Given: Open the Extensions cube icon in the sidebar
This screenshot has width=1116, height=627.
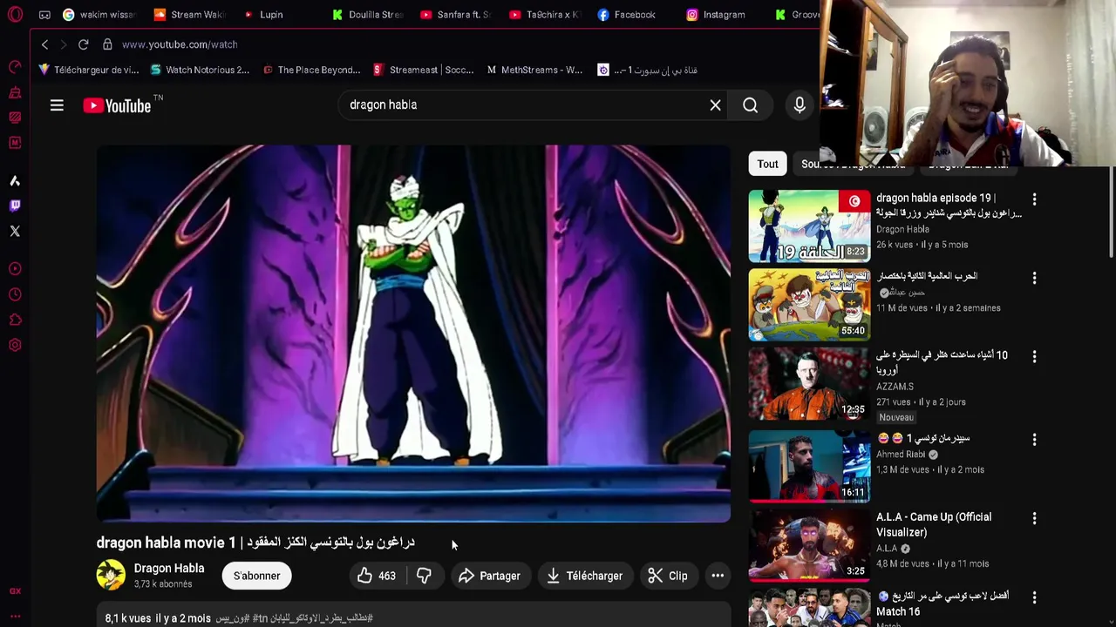Looking at the screenshot, I should (x=15, y=320).
